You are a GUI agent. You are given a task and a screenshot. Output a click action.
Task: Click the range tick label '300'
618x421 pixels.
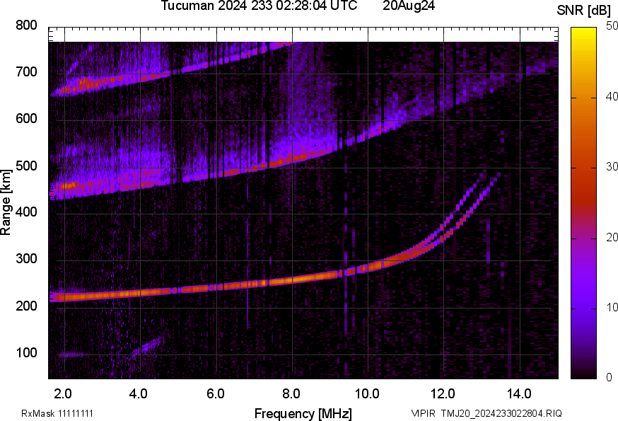point(26,259)
